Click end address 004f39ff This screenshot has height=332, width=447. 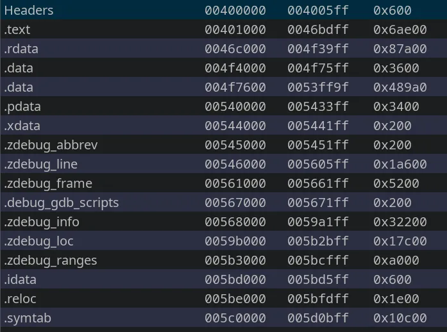coord(318,49)
